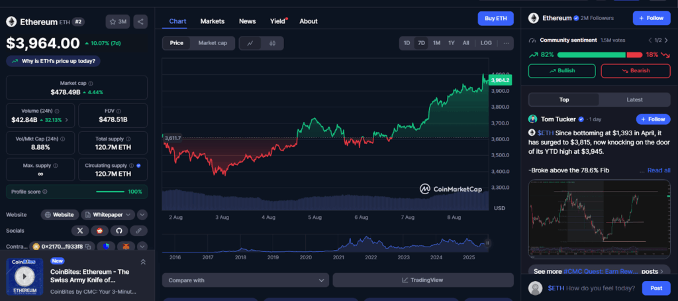Select Price chart mode

176,43
